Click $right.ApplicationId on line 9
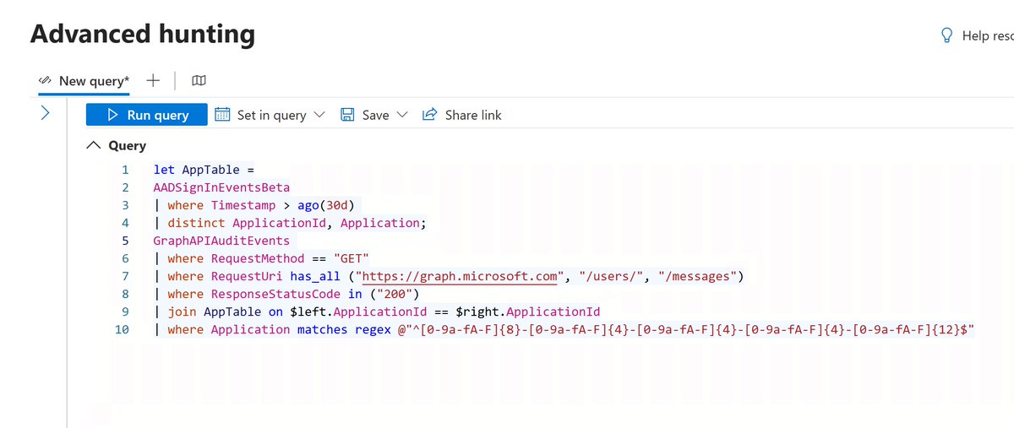The width and height of the screenshot is (1014, 428). point(529,312)
